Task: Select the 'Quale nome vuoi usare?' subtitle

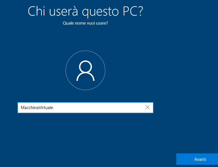Action: 85,23
